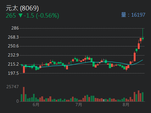The image size is (151, 113).
Task: Click the 250.6 price axis label
Action: pyautogui.click(x=13, y=46)
